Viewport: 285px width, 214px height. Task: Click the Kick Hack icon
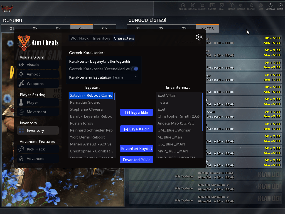pos(21,149)
